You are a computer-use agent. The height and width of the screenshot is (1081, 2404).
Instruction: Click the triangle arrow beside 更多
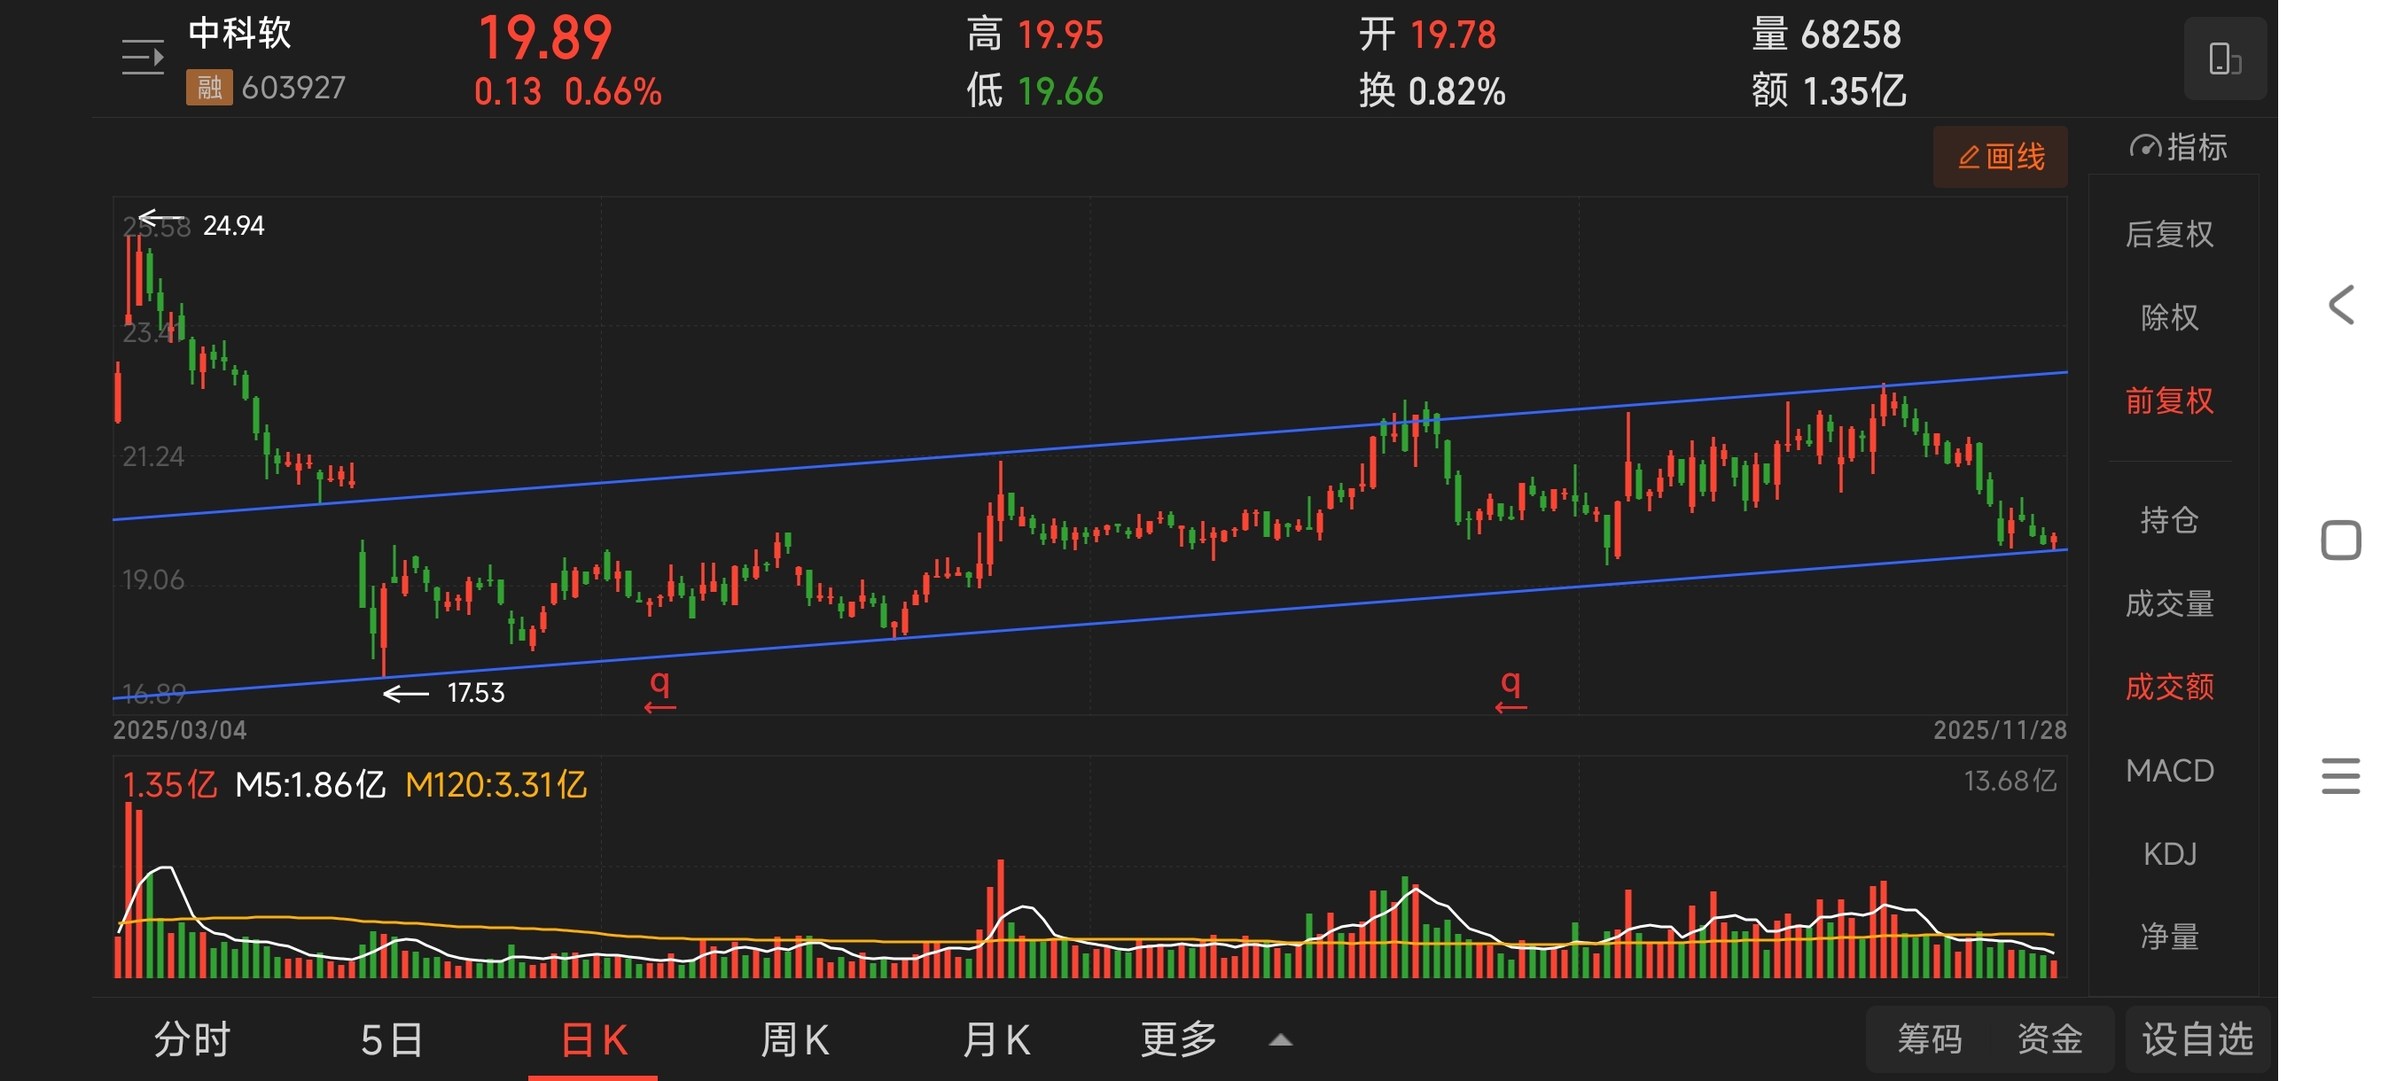[x=1280, y=1040]
